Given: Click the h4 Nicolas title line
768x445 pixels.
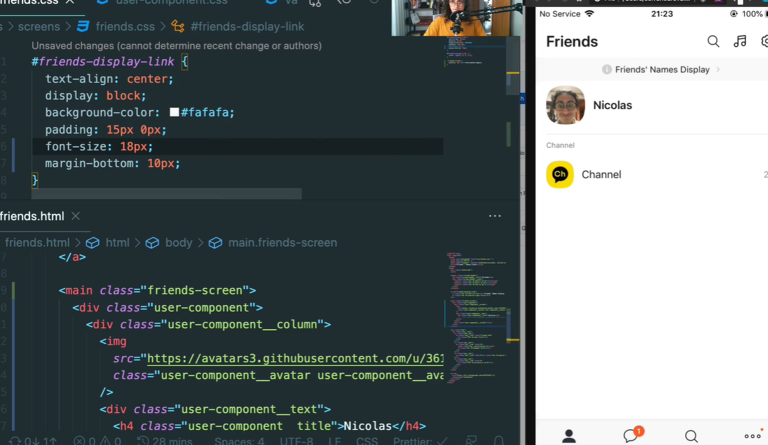Looking at the screenshot, I should (x=270, y=426).
